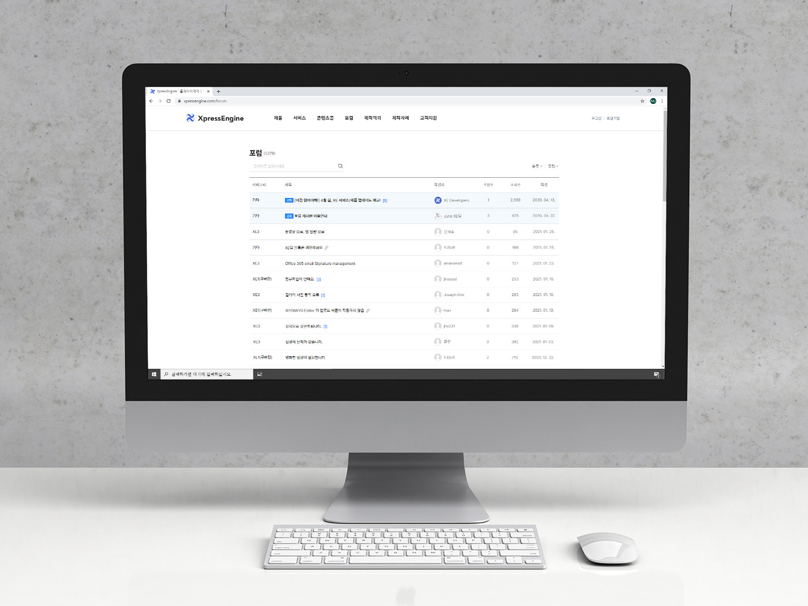This screenshot has height=606, width=808.
Task: Bookmark this page with the star icon
Action: coord(642,101)
